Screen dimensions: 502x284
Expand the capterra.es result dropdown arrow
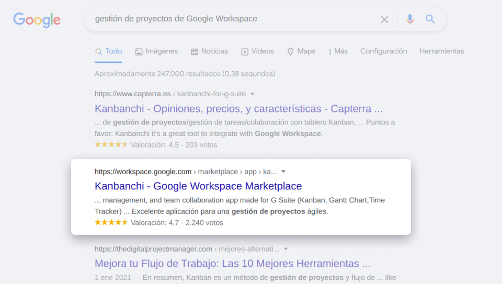pyautogui.click(x=252, y=94)
